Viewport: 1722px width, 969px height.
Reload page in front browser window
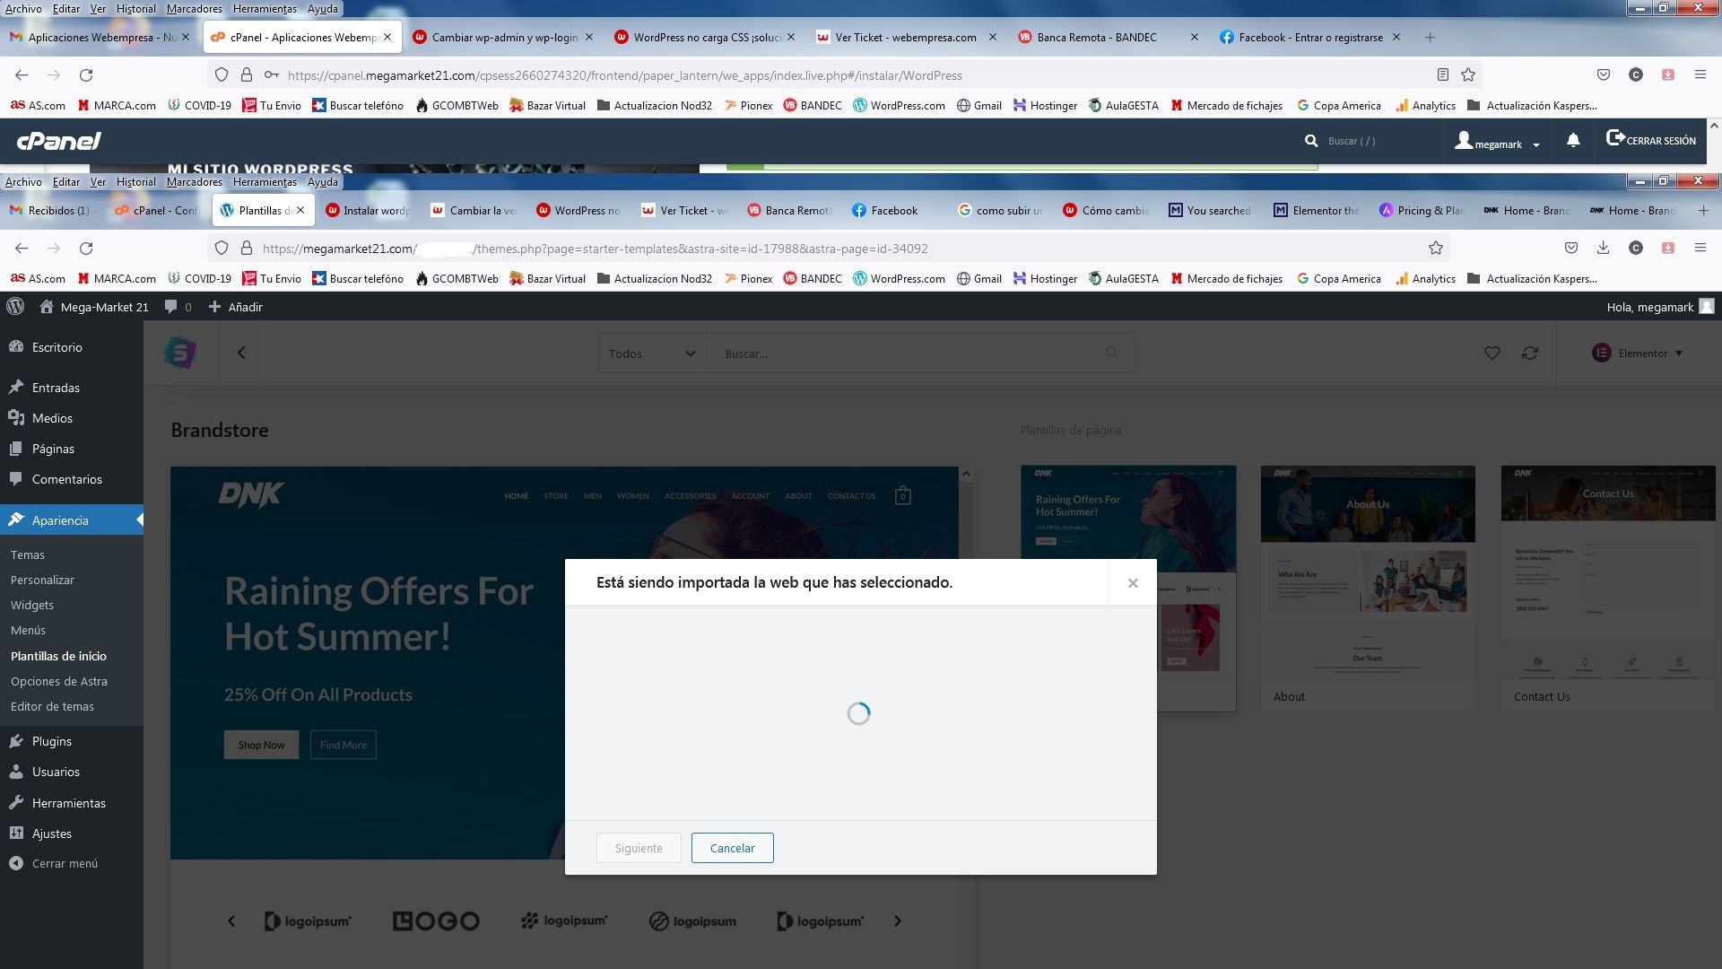[x=86, y=248]
